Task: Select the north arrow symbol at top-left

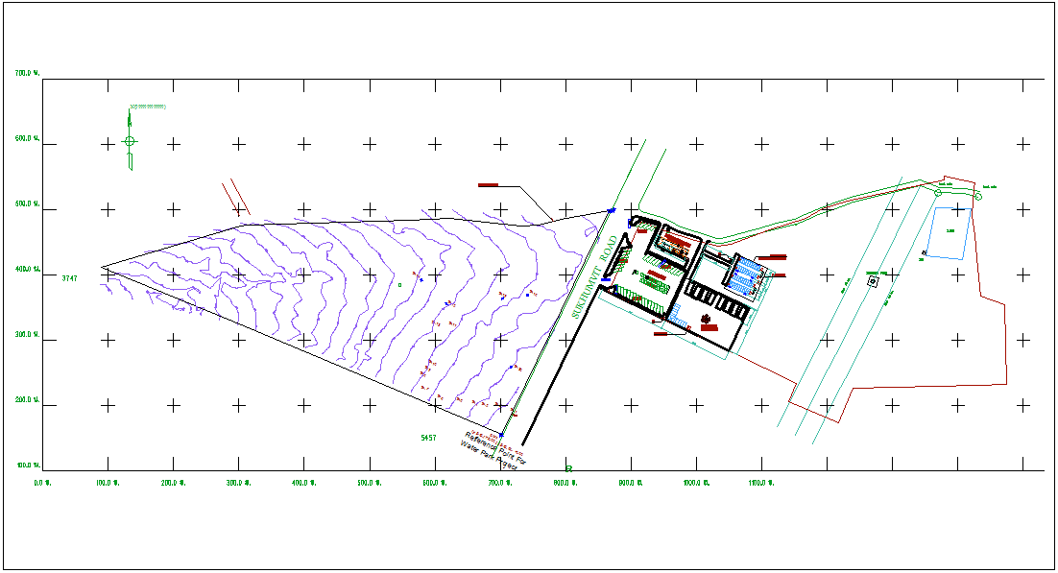Action: (x=128, y=142)
